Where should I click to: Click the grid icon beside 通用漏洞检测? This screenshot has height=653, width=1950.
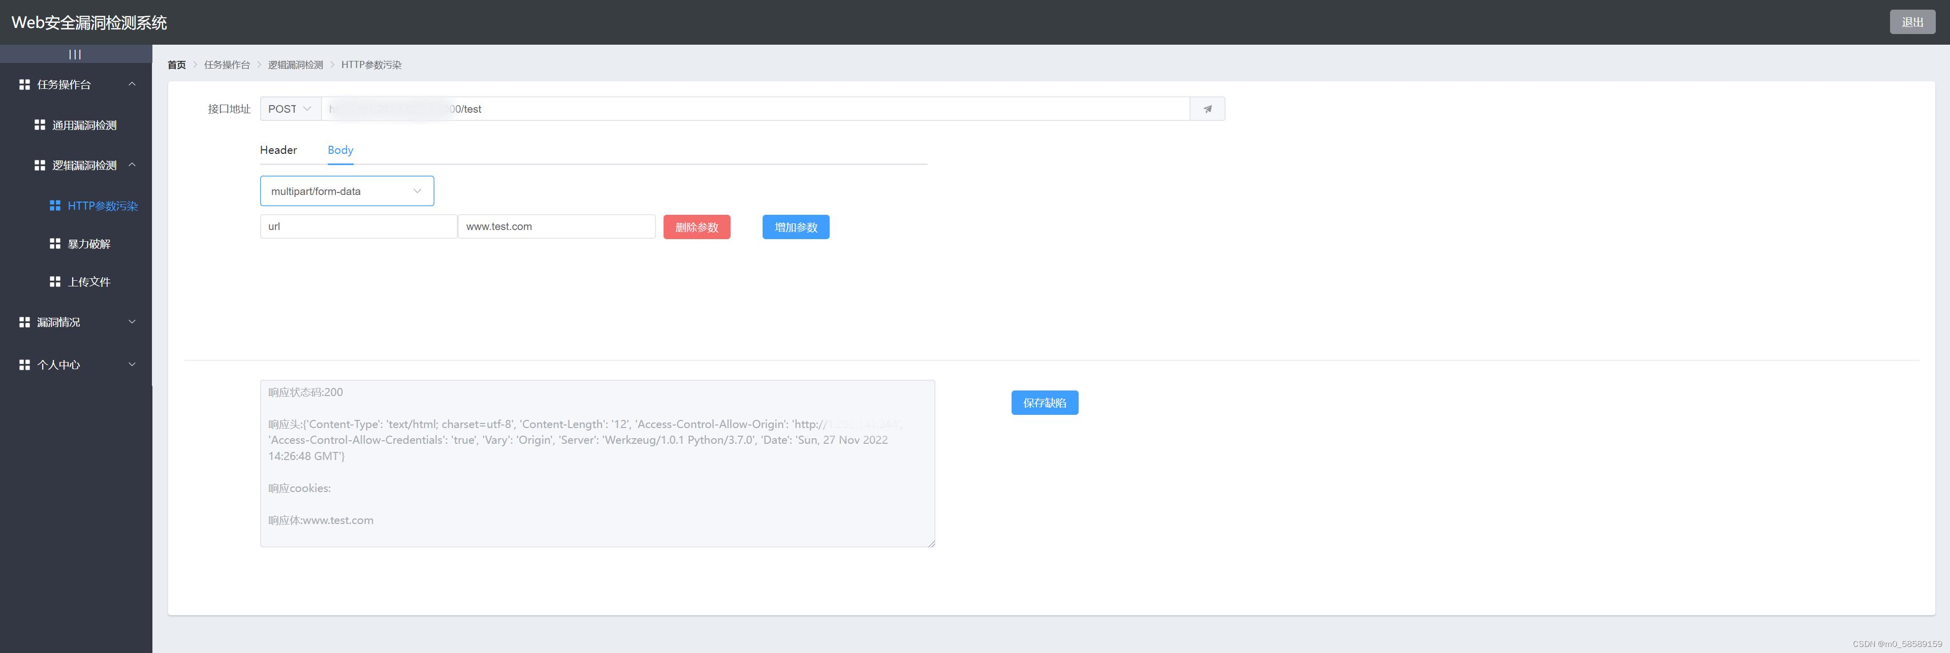[39, 125]
